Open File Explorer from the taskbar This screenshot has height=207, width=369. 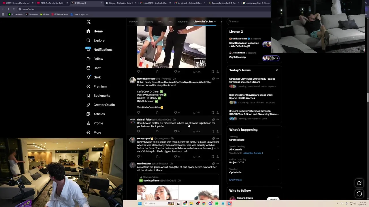(x=191, y=204)
